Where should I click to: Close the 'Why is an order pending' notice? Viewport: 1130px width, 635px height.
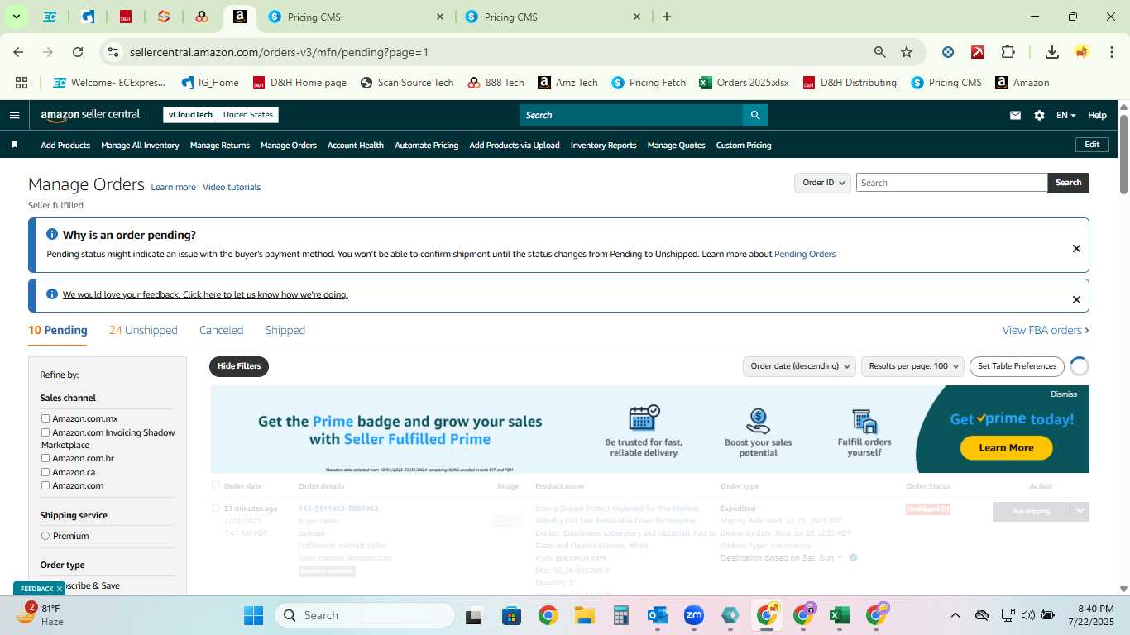coord(1076,248)
